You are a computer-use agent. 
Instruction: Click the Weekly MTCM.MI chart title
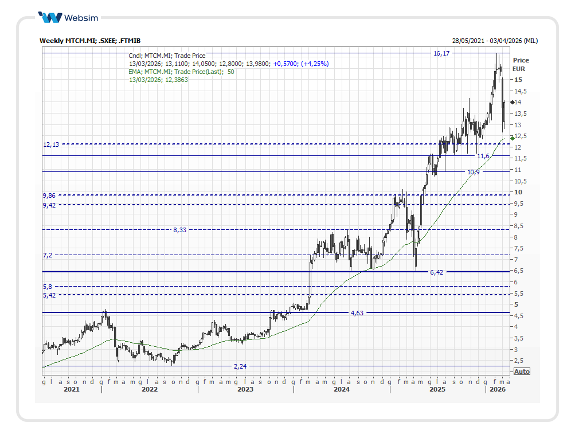pos(90,41)
